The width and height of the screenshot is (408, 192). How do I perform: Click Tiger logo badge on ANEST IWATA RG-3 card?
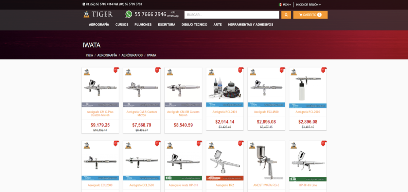coord(253,145)
